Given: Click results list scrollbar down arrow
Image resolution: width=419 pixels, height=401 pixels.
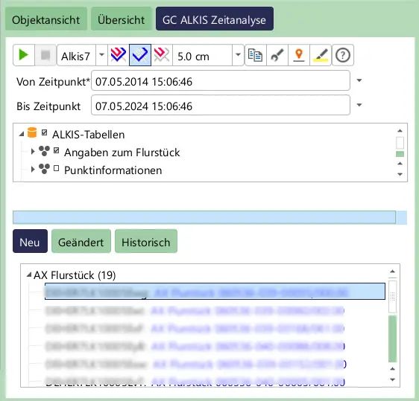Looking at the screenshot, I should tap(392, 379).
